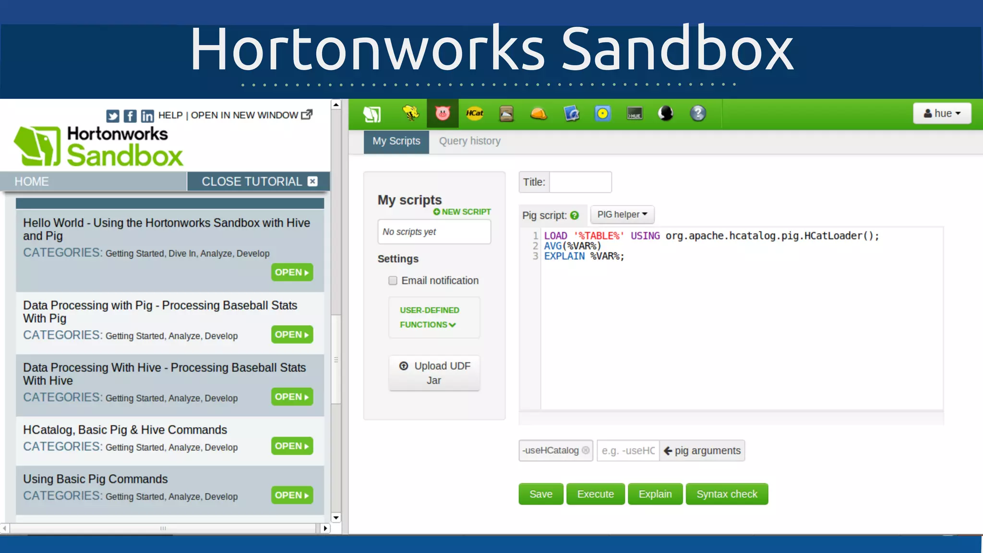Click the CLOSE TUTORIAL X icon

[312, 181]
